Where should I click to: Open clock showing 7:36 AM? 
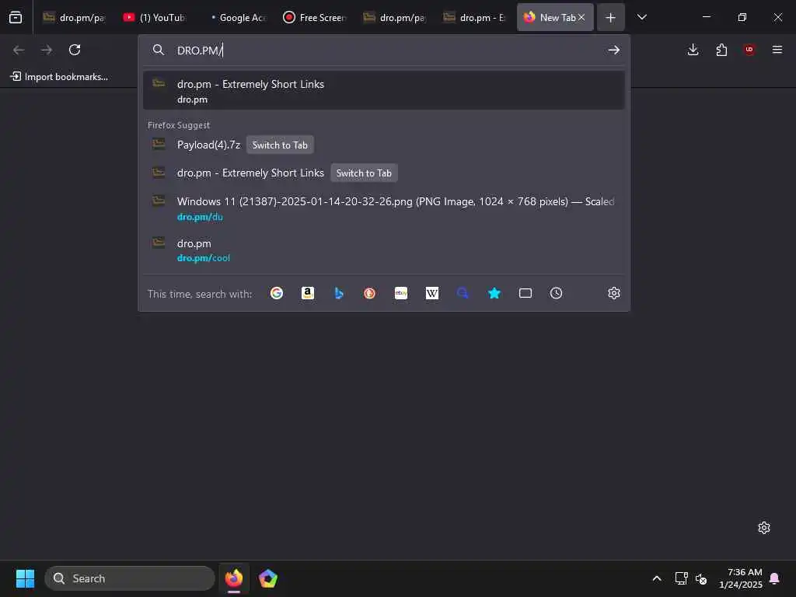tap(741, 578)
